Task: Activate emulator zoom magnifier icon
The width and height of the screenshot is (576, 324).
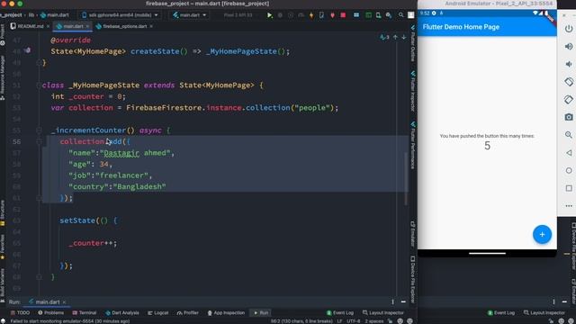Action: pyautogui.click(x=569, y=135)
